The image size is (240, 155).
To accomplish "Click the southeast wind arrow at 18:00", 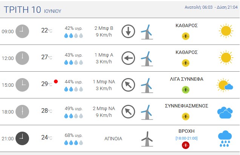I will [x=128, y=112].
